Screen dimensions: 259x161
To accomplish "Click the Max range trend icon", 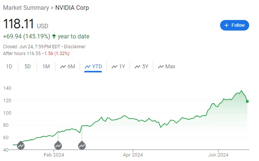I will pyautogui.click(x=160, y=67).
